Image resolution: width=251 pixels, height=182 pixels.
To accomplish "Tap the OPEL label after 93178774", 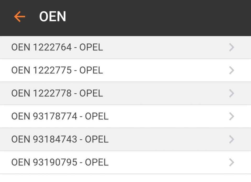I will (97, 116).
